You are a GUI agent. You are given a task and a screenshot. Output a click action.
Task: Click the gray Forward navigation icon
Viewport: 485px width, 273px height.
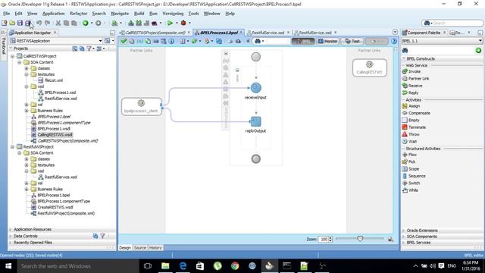pyautogui.click(x=98, y=23)
